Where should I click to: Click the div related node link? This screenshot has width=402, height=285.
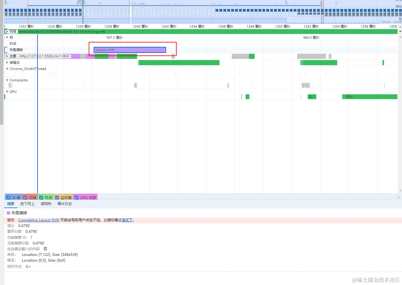[28, 266]
